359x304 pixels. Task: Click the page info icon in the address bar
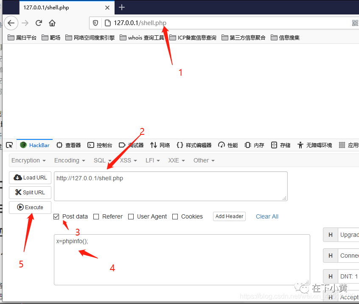click(x=108, y=23)
